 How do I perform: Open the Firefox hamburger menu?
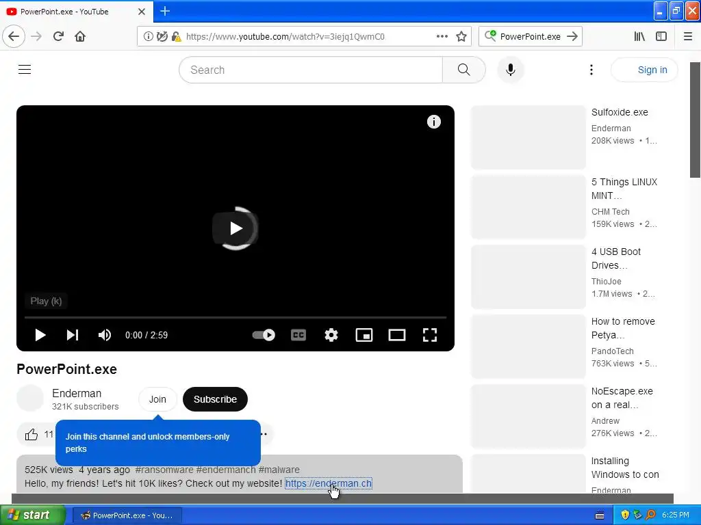point(688,37)
